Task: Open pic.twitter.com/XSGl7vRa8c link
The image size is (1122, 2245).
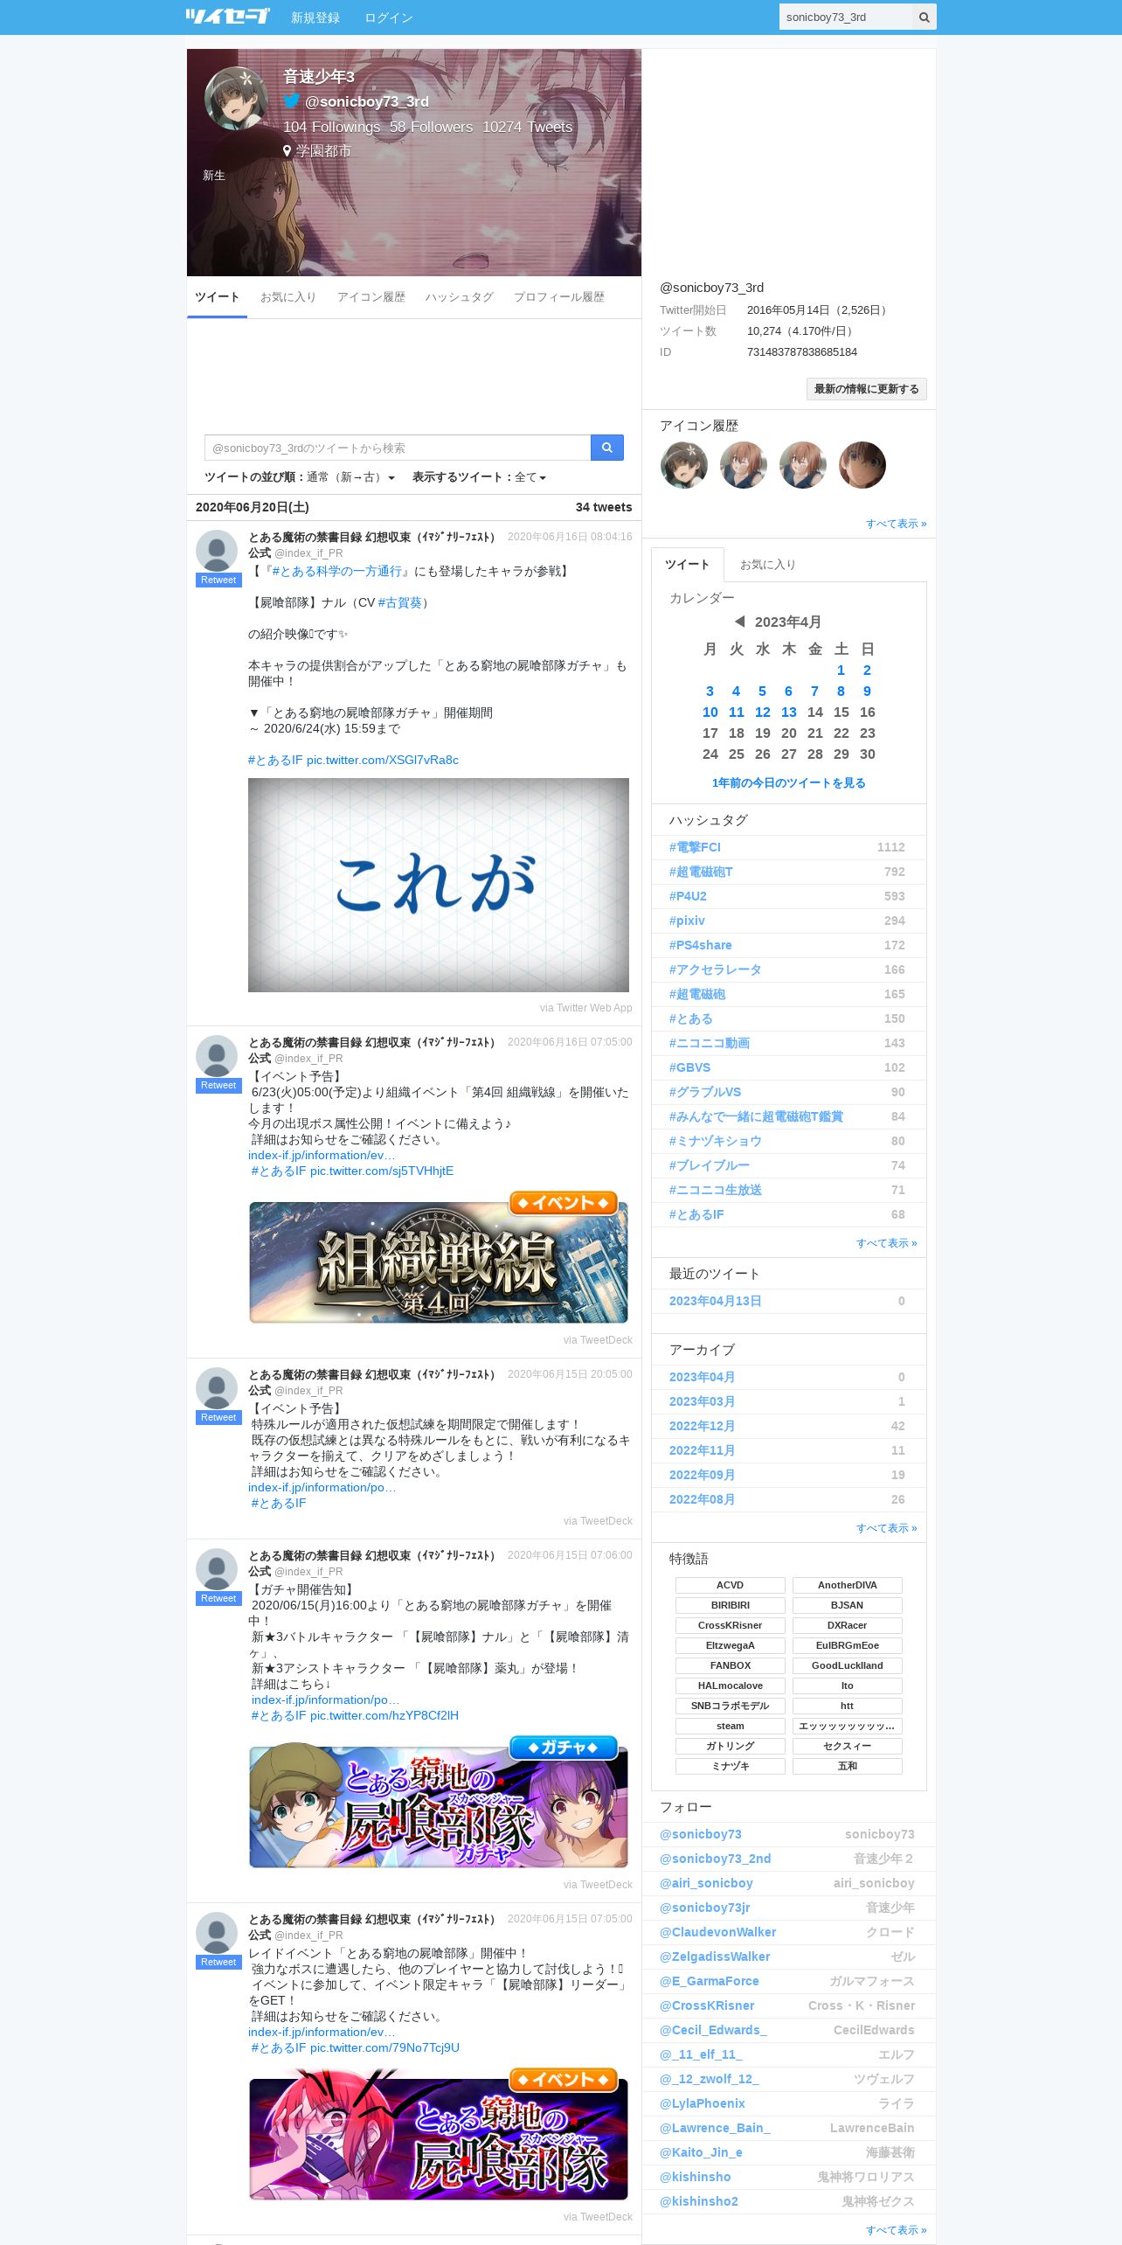Action: click(383, 760)
